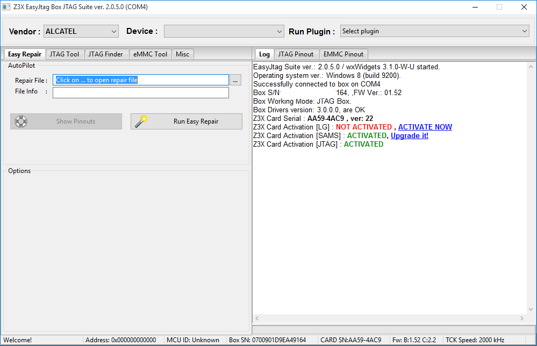The width and height of the screenshot is (537, 346).
Task: Click the magic wand icon on Run Easy Repair
Action: point(141,121)
